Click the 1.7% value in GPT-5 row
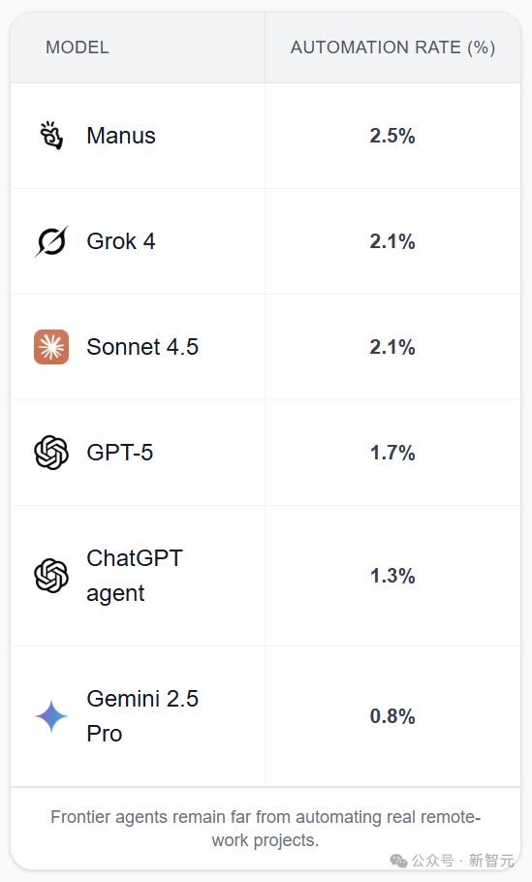 coord(392,453)
